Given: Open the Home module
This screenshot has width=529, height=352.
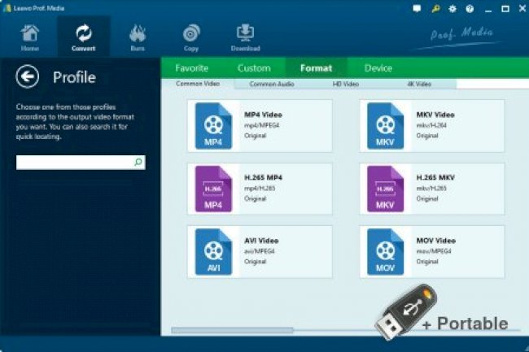Looking at the screenshot, I should [29, 37].
